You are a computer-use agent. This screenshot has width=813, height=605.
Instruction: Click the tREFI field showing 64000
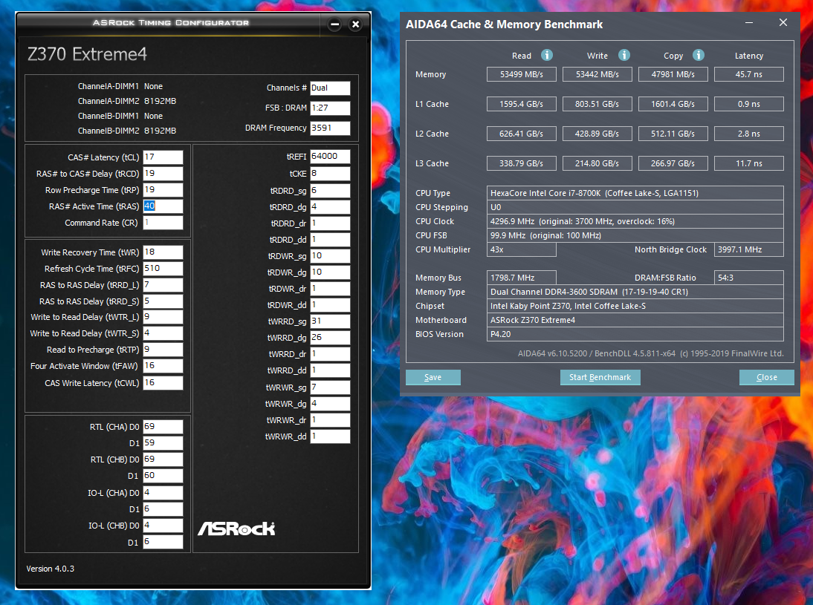(330, 157)
